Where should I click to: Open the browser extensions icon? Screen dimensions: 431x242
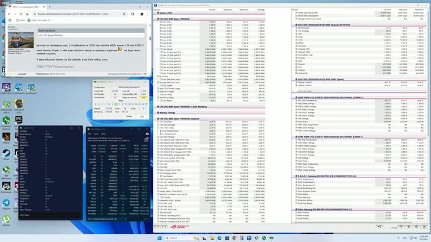coord(133,14)
